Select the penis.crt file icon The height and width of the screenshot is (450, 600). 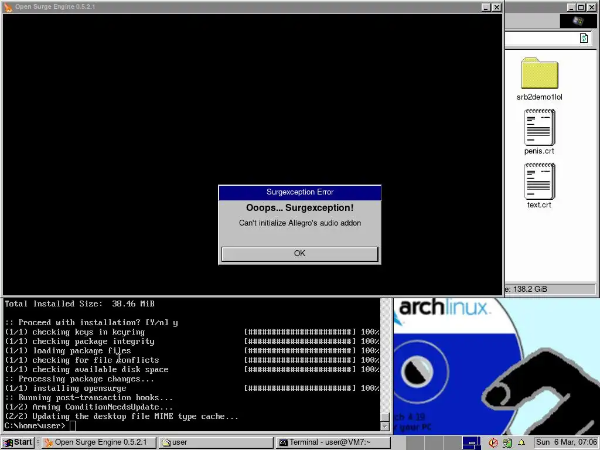click(x=539, y=127)
